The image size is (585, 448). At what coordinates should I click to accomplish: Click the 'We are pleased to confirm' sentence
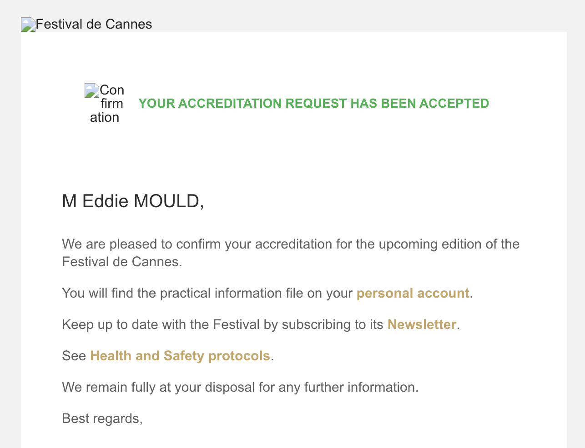pyautogui.click(x=291, y=253)
